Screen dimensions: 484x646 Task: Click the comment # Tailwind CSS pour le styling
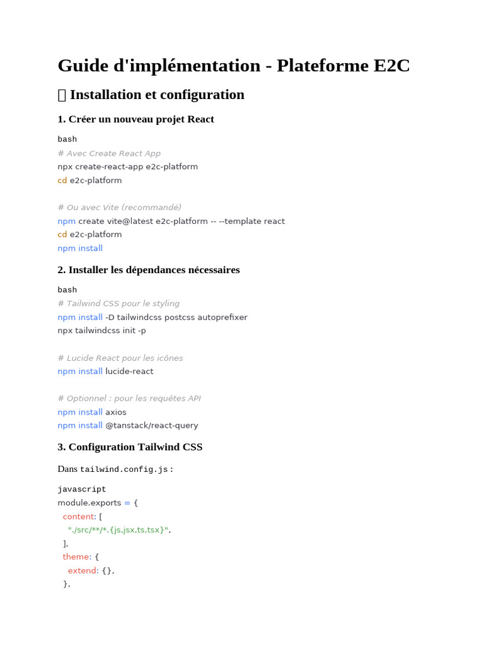click(118, 303)
